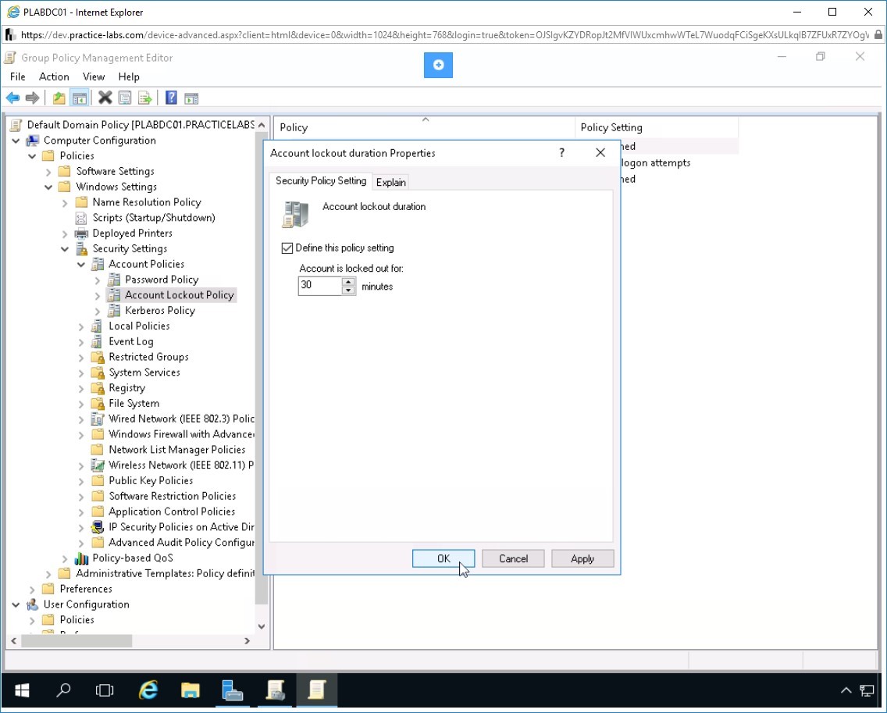The width and height of the screenshot is (887, 713).
Task: Confirm the dialog with OK
Action: coord(443,558)
